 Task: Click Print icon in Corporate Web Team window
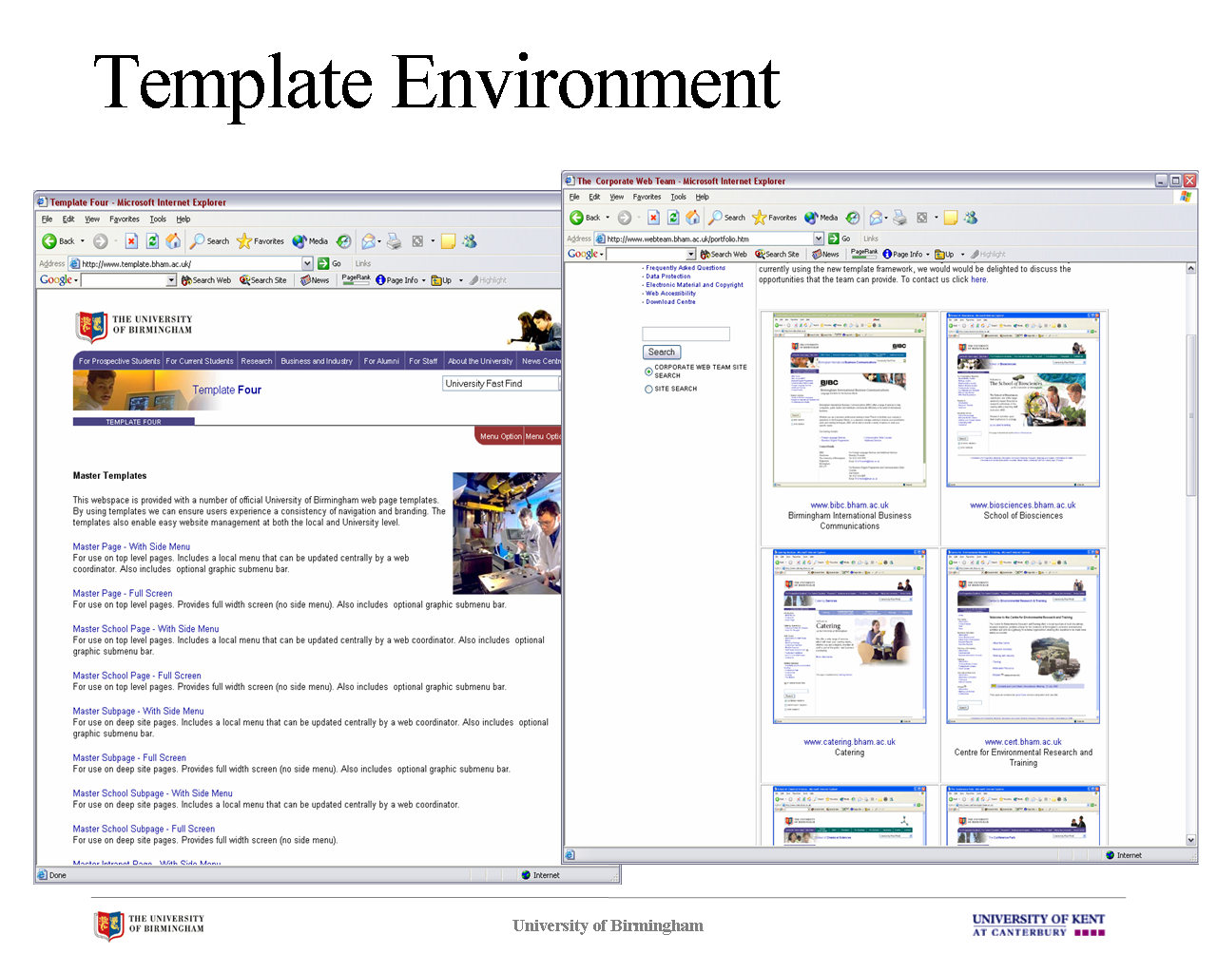pyautogui.click(x=899, y=218)
